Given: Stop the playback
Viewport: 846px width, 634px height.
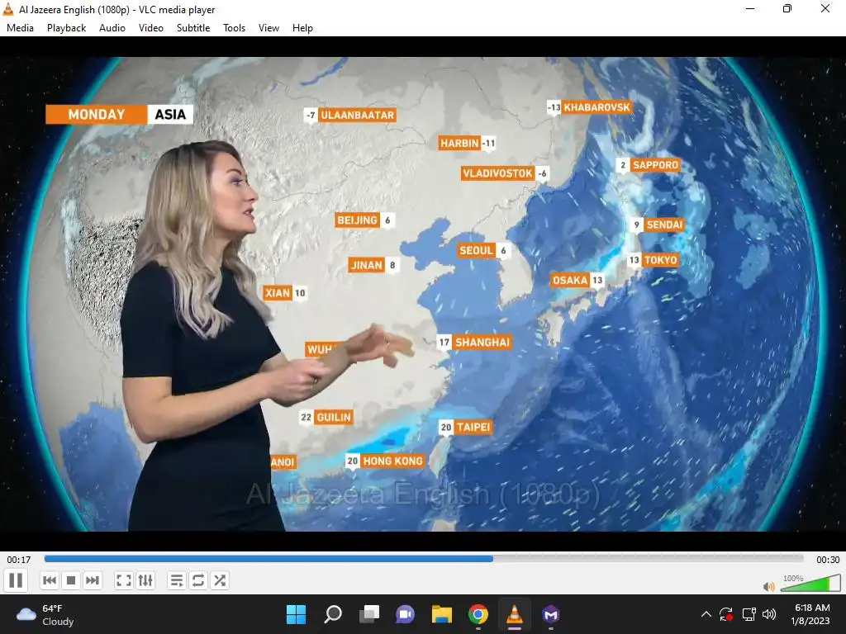Looking at the screenshot, I should (71, 580).
